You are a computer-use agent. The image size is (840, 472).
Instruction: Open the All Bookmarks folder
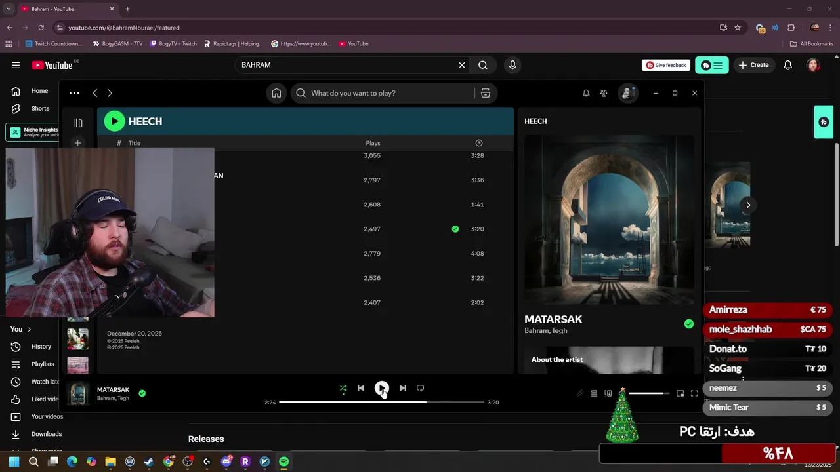[x=812, y=44]
